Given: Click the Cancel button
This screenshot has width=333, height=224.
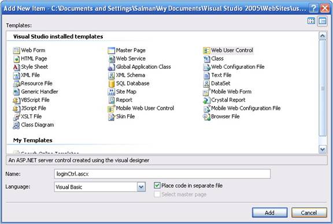Looking at the screenshot, I should point(309,212).
